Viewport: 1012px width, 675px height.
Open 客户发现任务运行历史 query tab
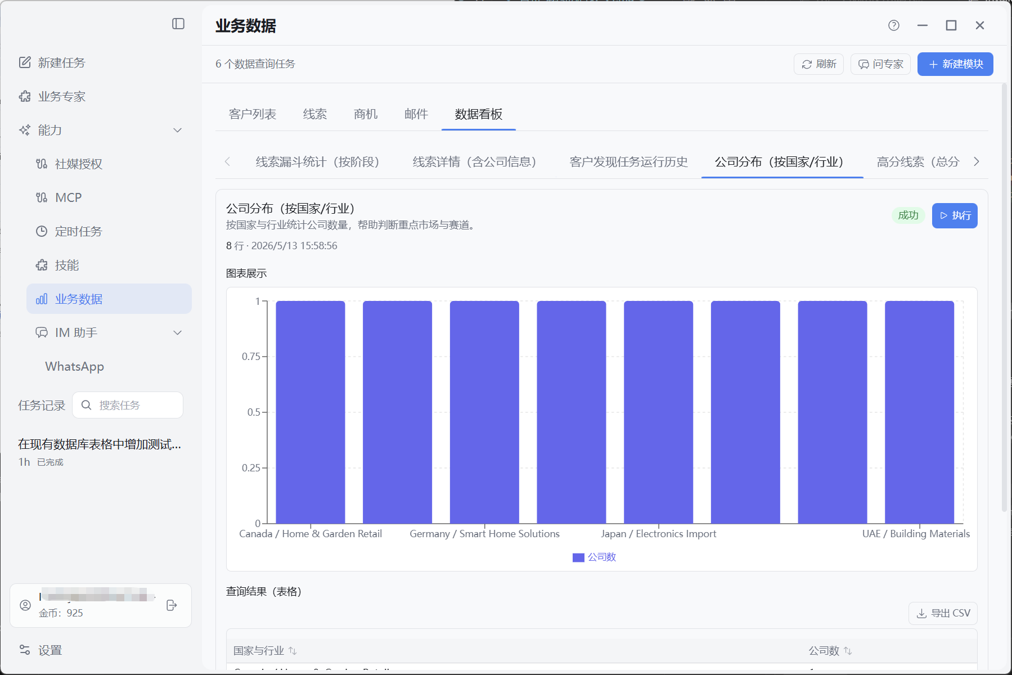[x=629, y=162]
